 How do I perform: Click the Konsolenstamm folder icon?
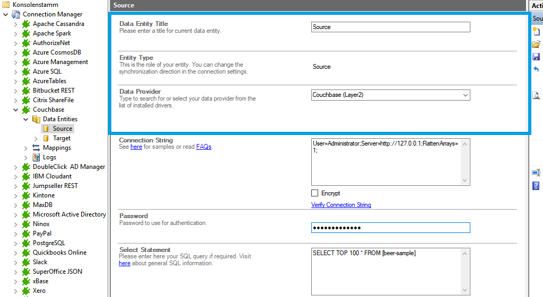[x=6, y=5]
